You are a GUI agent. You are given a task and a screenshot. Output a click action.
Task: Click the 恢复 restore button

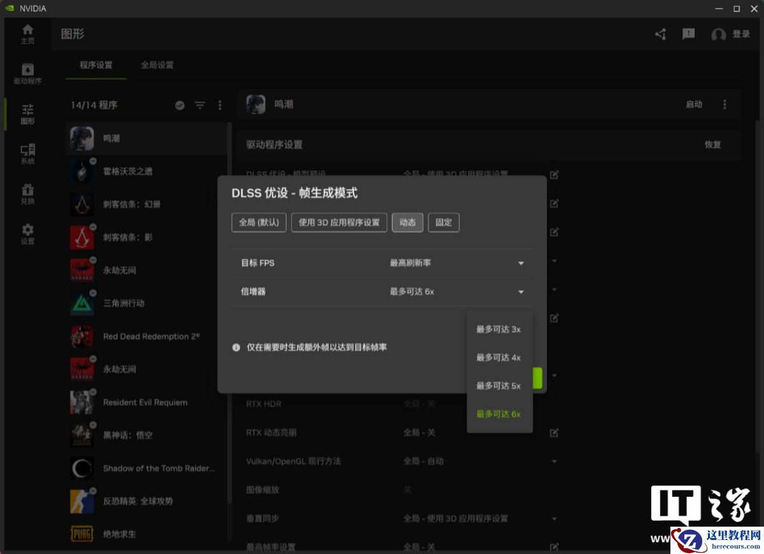click(713, 144)
